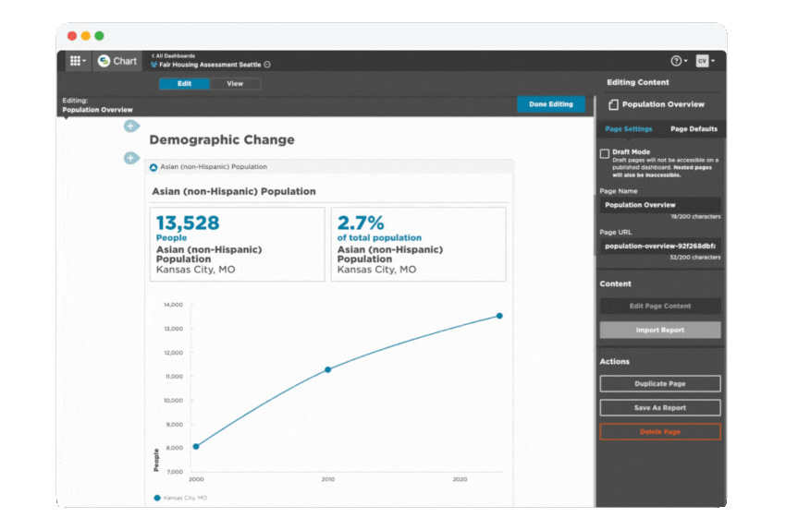Click the Done Editing button
This screenshot has width=786, height=530.
click(550, 104)
